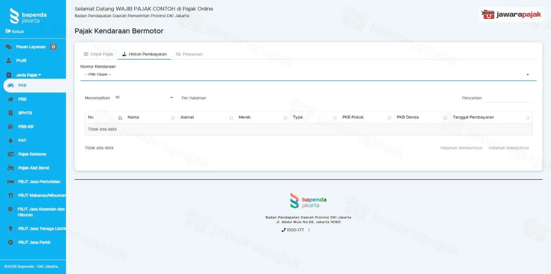Sort table by the Type column
The height and width of the screenshot is (274, 551).
click(x=315, y=117)
